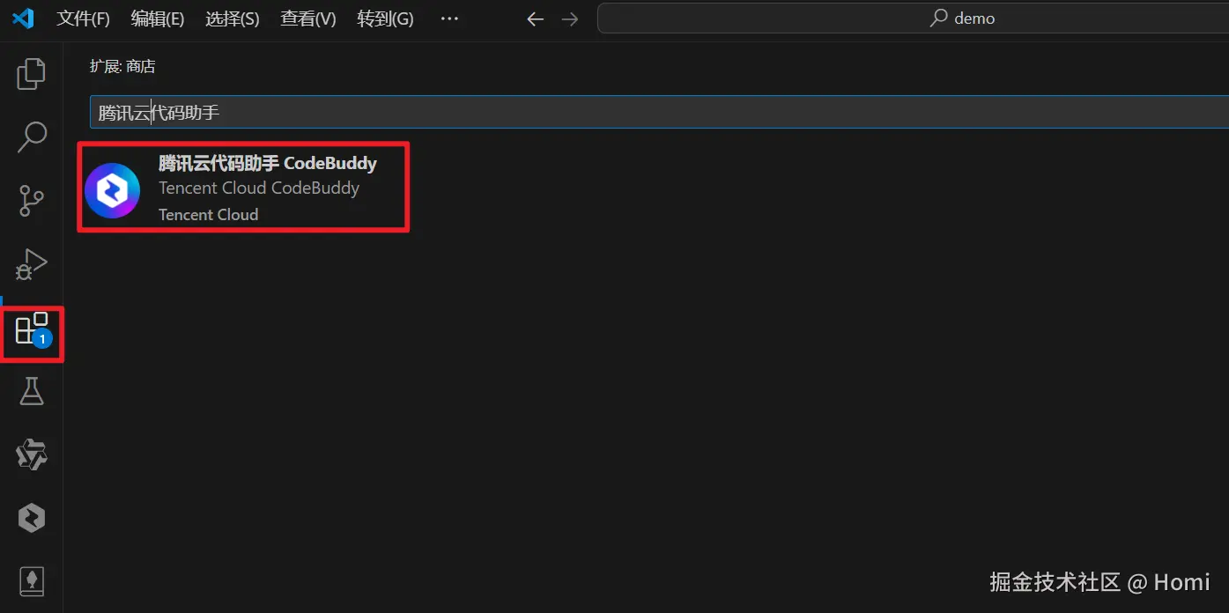
Task: Click the VS Code logo icon
Action: (23, 18)
